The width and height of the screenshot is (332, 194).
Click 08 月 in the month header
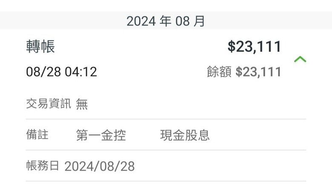[190, 21]
